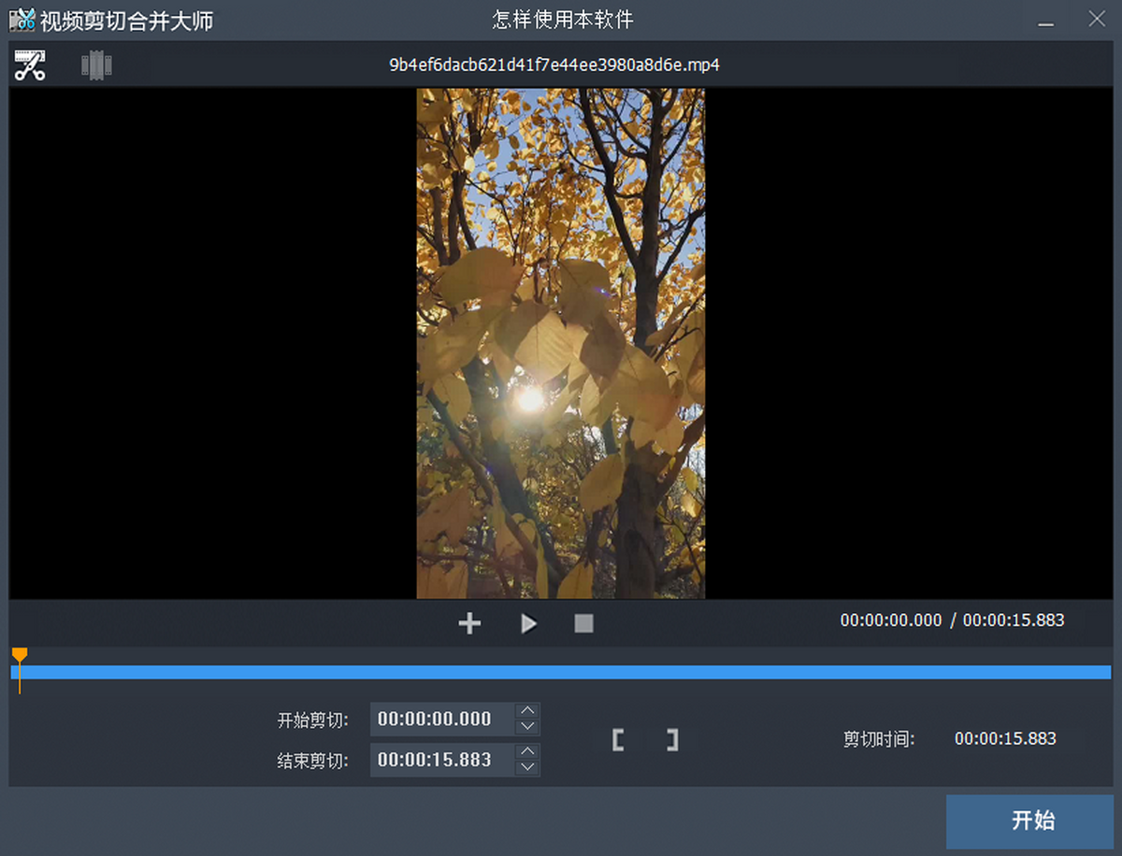This screenshot has height=856, width=1122.
Task: Click the middle of blue timeline bar
Action: pos(561,672)
